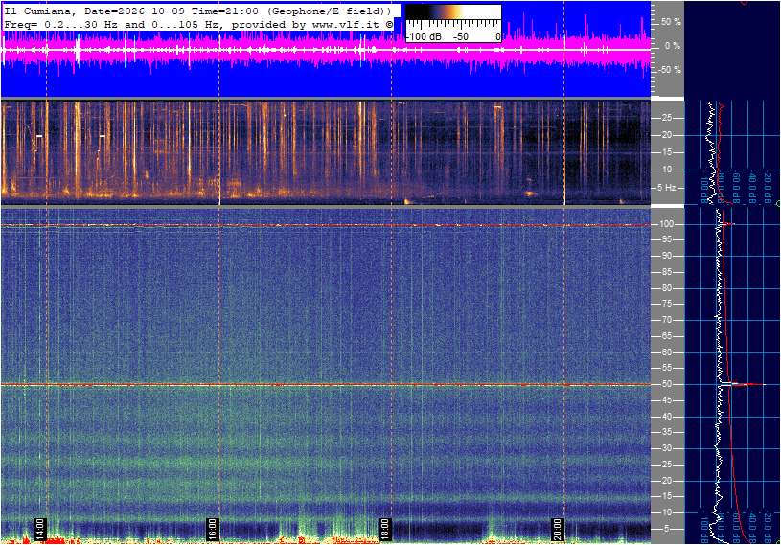Viewport: 781px width, 545px height.
Task: Click the I1-Cumiana date and time header line
Action: [x=198, y=11]
